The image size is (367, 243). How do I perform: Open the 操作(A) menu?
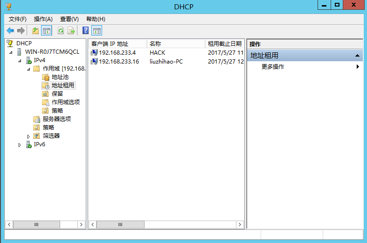(43, 19)
